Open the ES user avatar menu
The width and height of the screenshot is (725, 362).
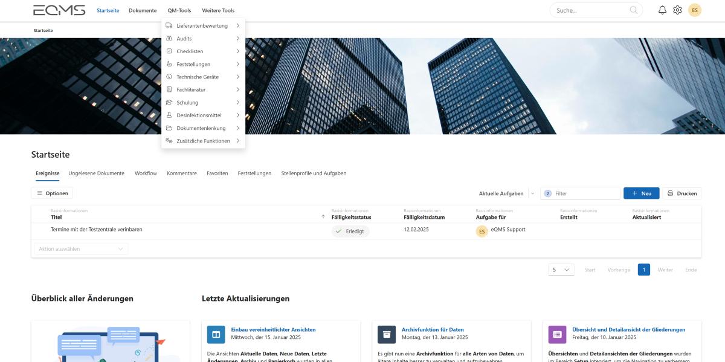pyautogui.click(x=695, y=10)
